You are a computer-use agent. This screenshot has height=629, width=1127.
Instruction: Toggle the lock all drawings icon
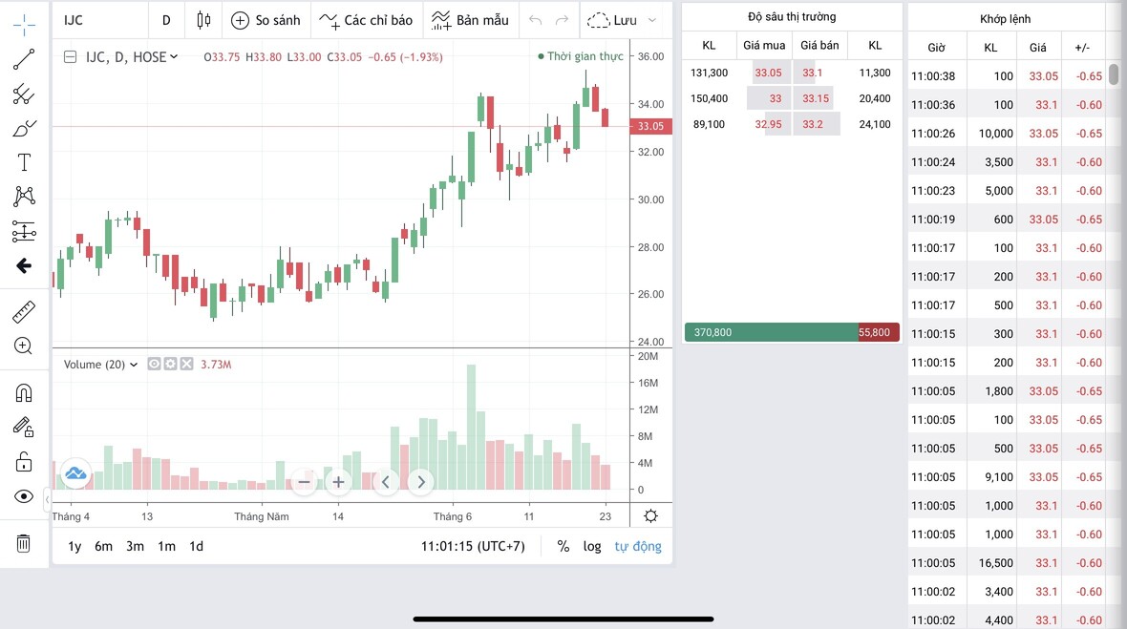(24, 462)
